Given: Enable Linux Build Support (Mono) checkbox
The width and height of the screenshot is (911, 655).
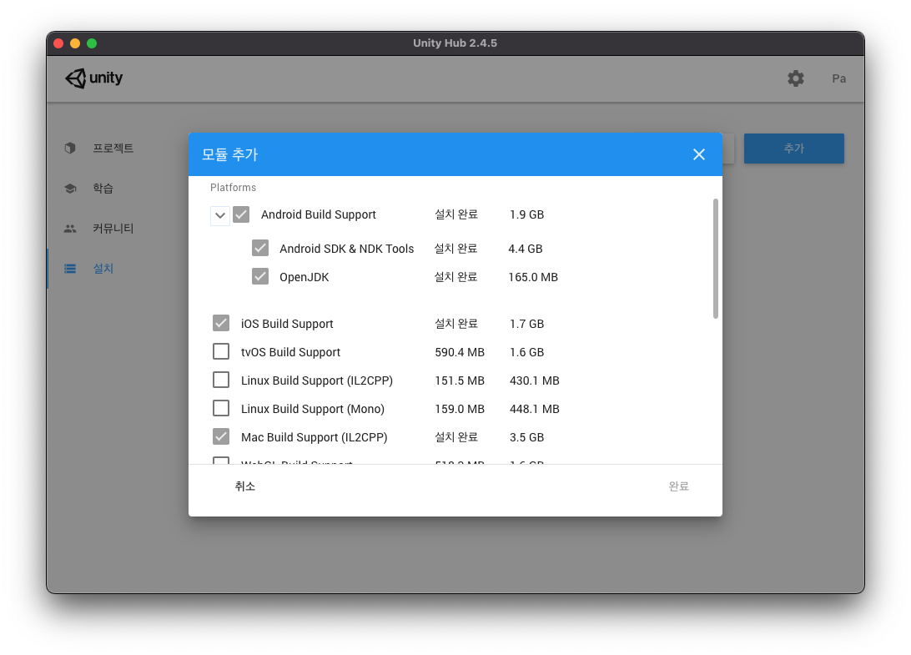Looking at the screenshot, I should (x=221, y=408).
